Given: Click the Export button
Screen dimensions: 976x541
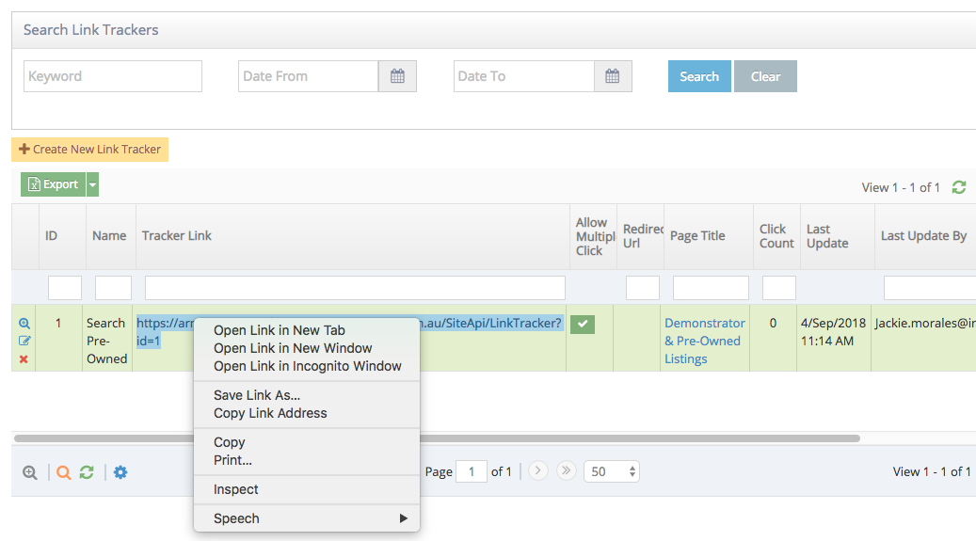Looking at the screenshot, I should (x=53, y=184).
